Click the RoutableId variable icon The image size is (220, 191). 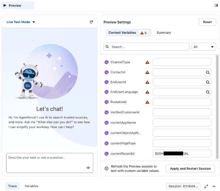point(107,102)
